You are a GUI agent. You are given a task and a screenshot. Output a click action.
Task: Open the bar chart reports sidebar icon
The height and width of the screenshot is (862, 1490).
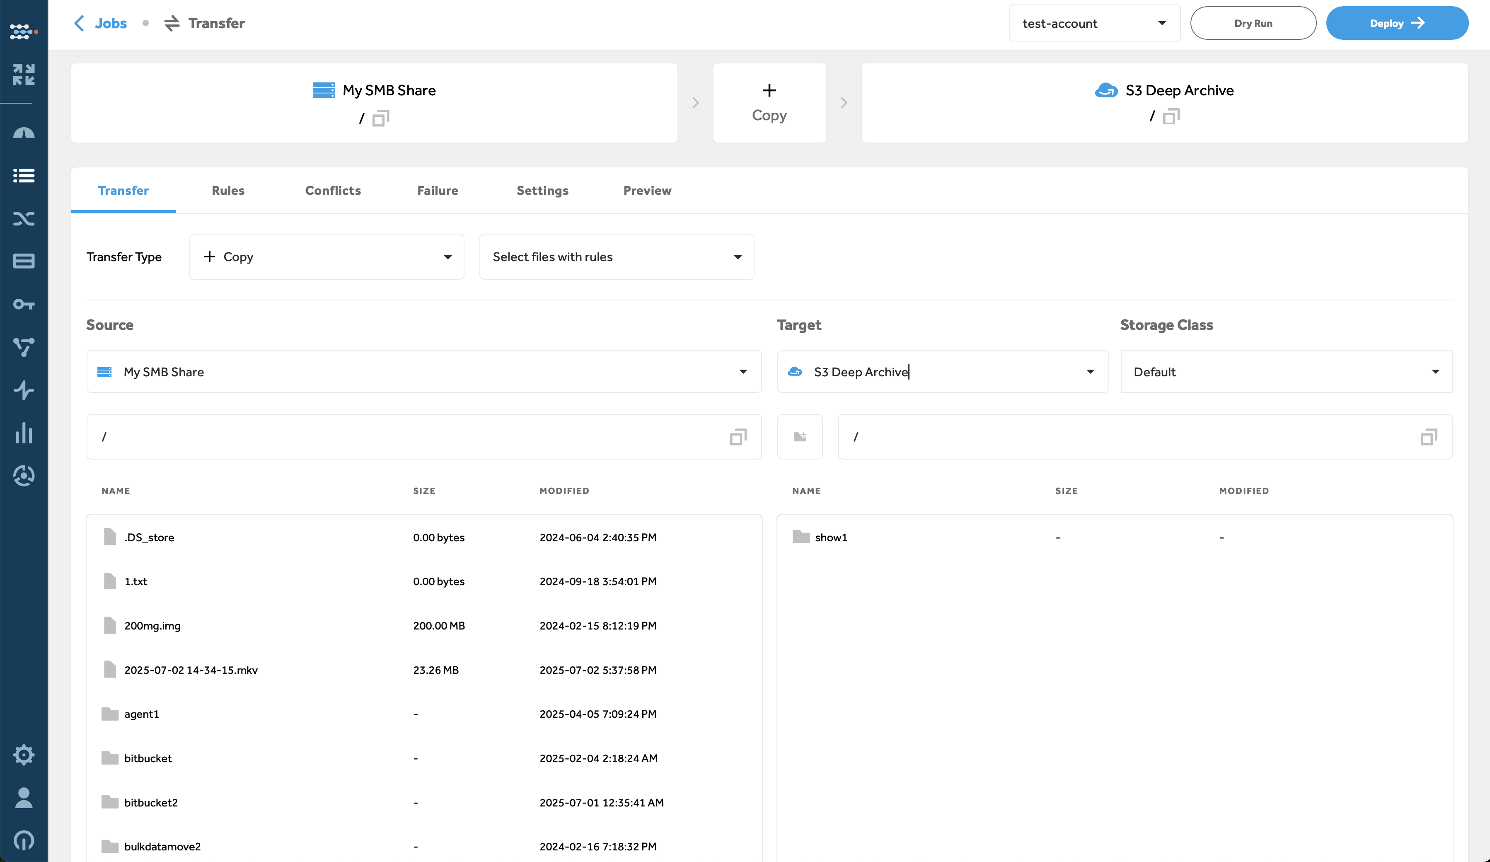point(24,433)
